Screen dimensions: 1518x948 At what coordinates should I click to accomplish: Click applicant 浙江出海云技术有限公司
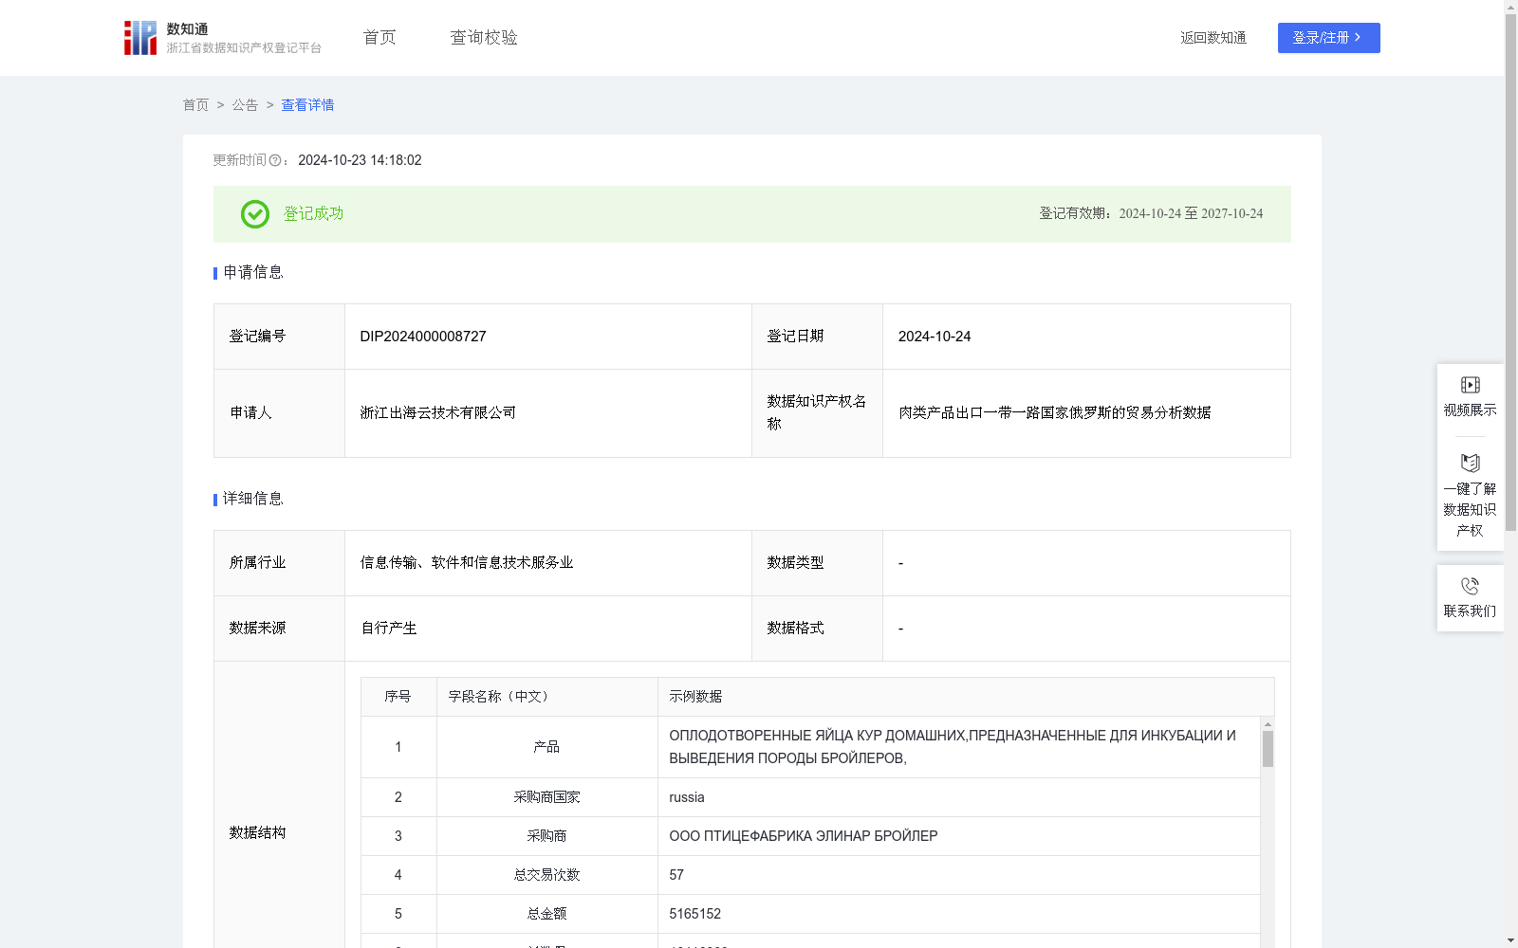[x=438, y=413]
